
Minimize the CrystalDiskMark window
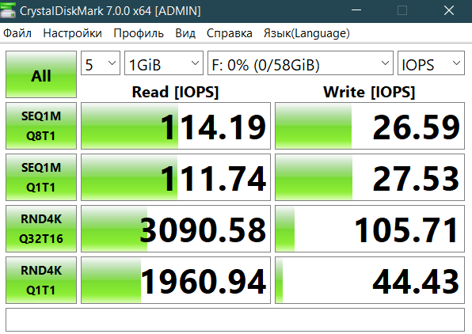(x=356, y=10)
